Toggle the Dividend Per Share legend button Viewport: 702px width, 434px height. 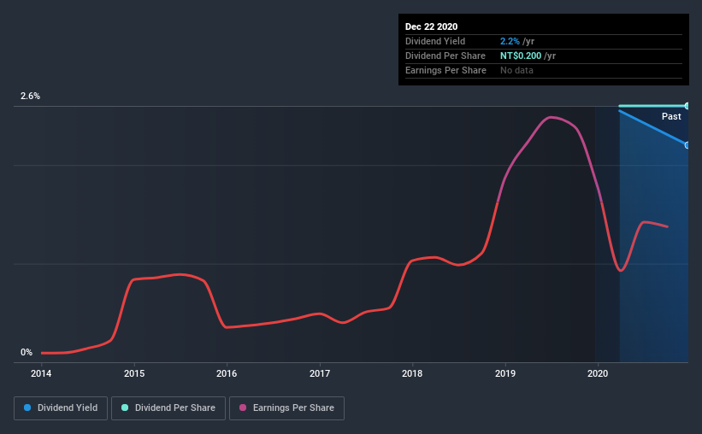168,408
